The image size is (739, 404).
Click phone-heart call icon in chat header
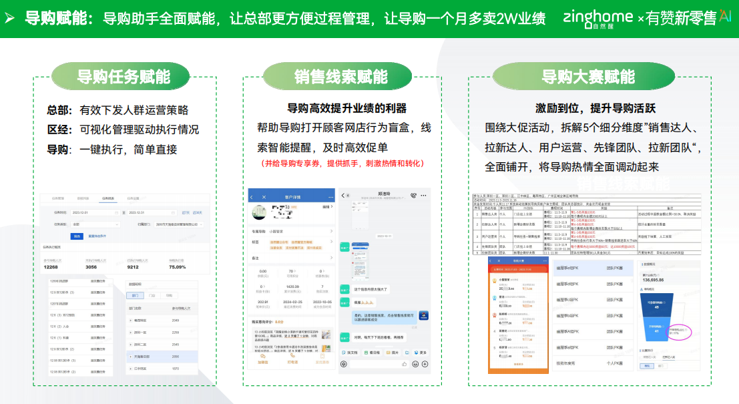point(413,195)
